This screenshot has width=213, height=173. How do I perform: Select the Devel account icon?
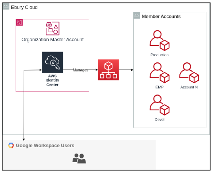159,105
